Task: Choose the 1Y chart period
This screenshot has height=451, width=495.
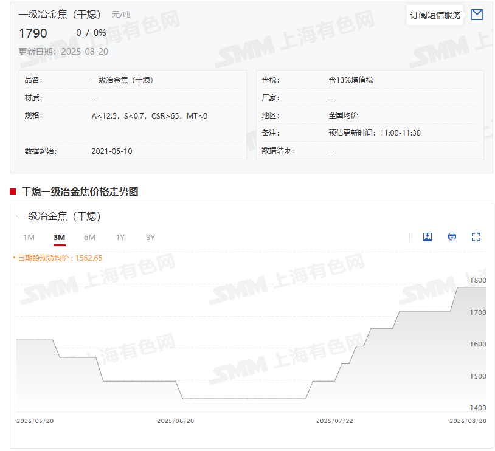Action: point(120,238)
